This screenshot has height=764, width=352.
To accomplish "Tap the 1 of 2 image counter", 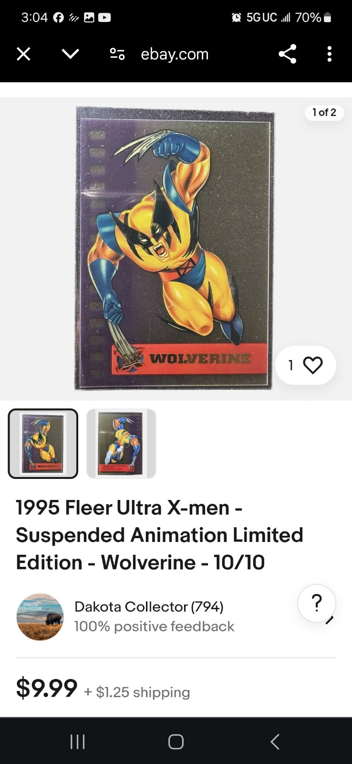I will [x=324, y=112].
